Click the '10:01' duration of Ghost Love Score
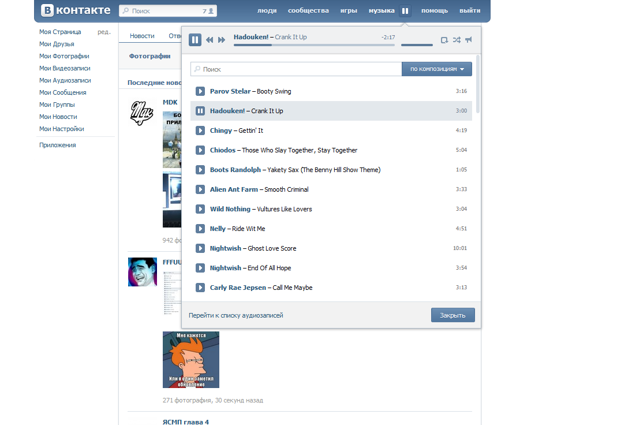Viewport: 617px width, 425px height. coord(460,248)
